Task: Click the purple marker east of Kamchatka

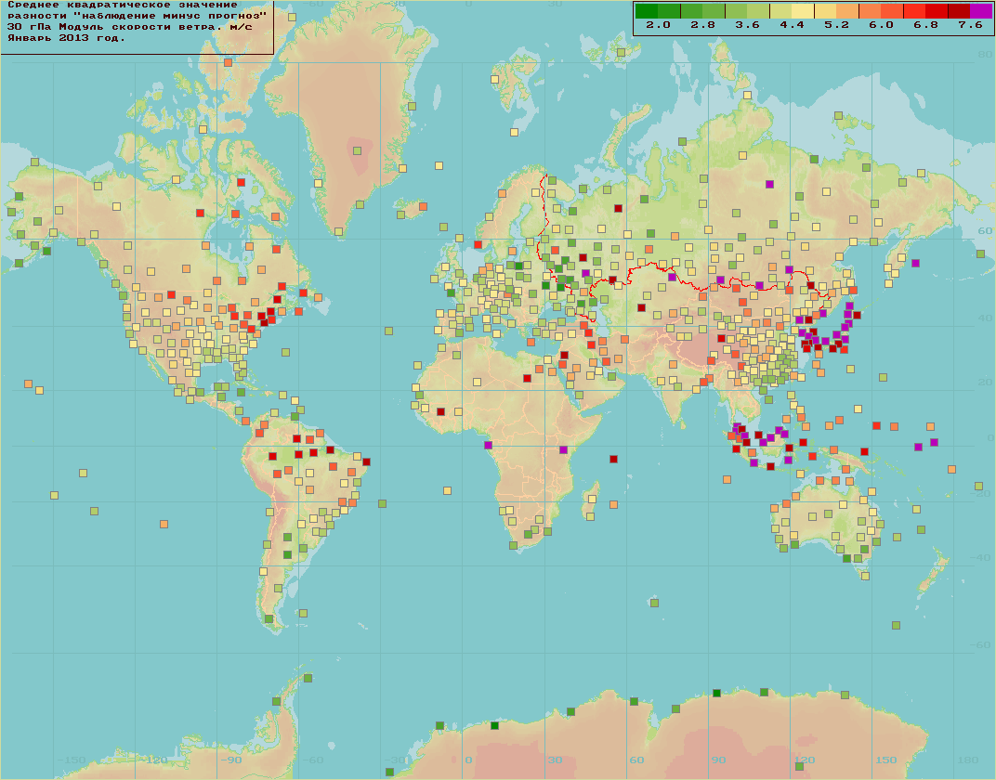Action: [x=915, y=263]
